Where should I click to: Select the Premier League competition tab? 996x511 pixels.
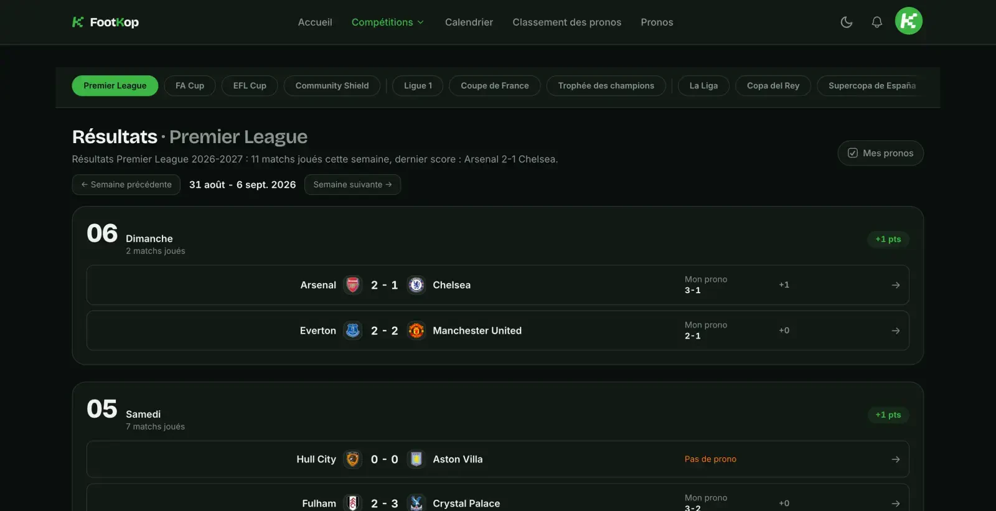coord(115,86)
